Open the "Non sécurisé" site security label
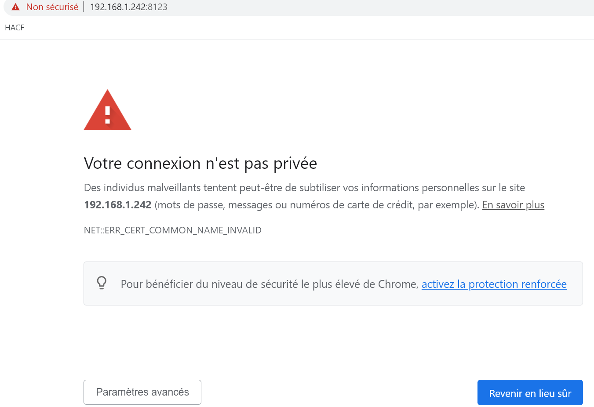Screen dimensions: 594x407 pos(52,7)
